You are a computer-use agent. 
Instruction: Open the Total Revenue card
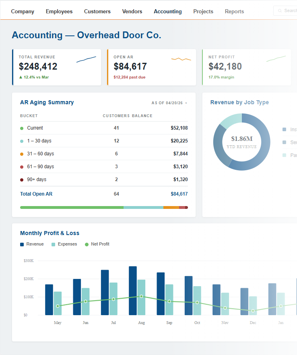point(57,67)
